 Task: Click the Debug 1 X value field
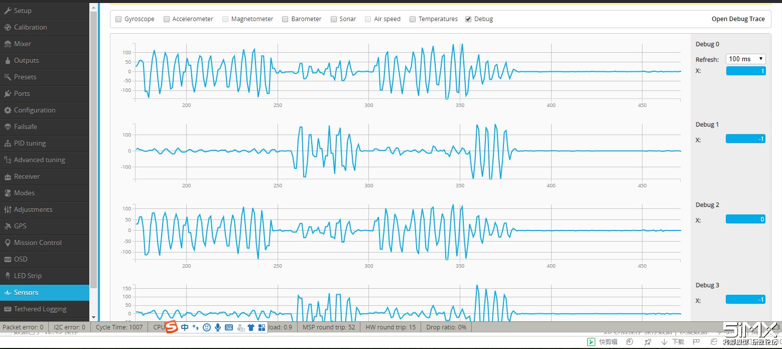(x=746, y=139)
